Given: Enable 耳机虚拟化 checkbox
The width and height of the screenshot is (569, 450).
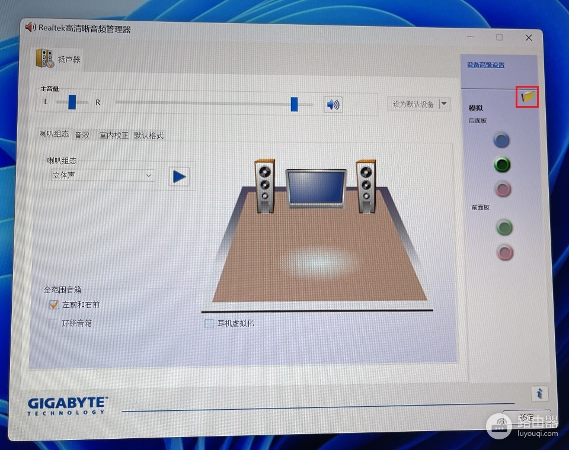Looking at the screenshot, I should click(209, 323).
